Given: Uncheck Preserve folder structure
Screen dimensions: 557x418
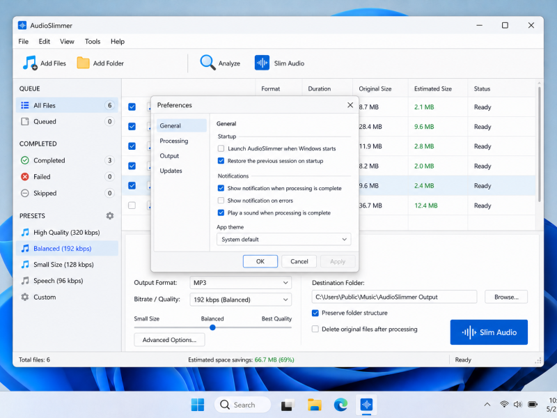Looking at the screenshot, I should coord(315,313).
